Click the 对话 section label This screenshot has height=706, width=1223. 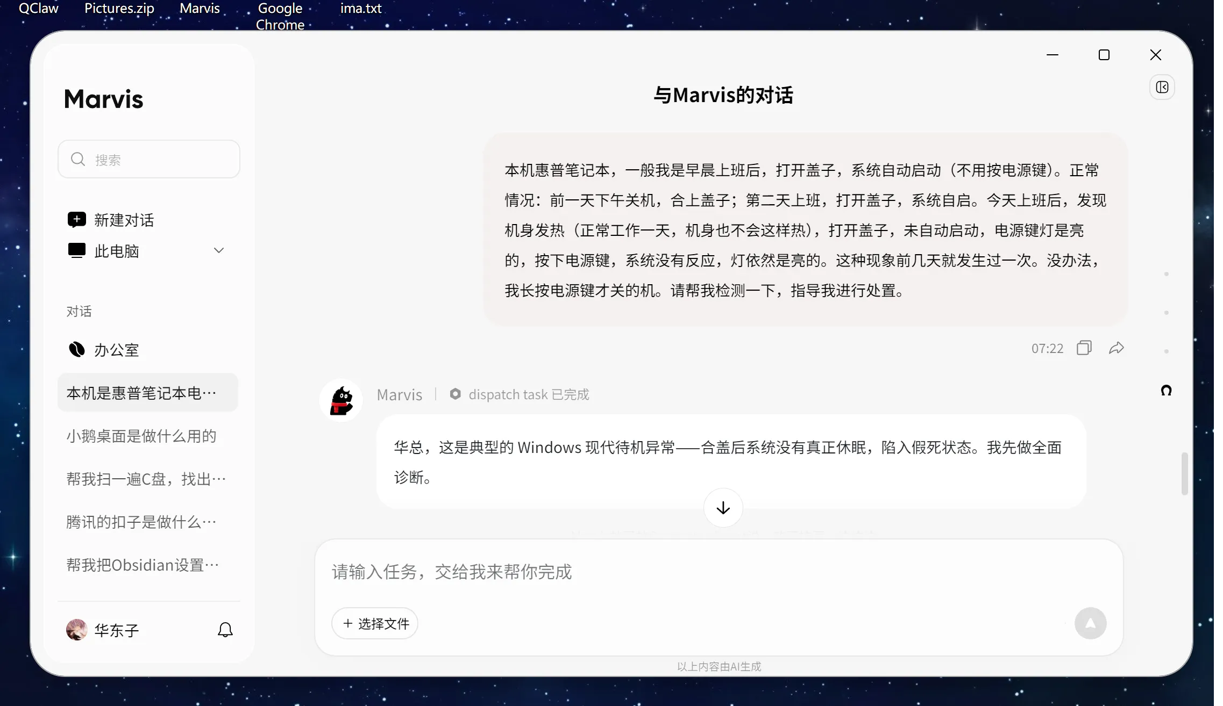79,311
